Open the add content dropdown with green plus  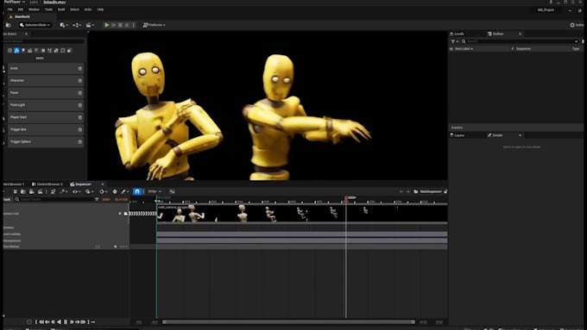click(x=63, y=25)
